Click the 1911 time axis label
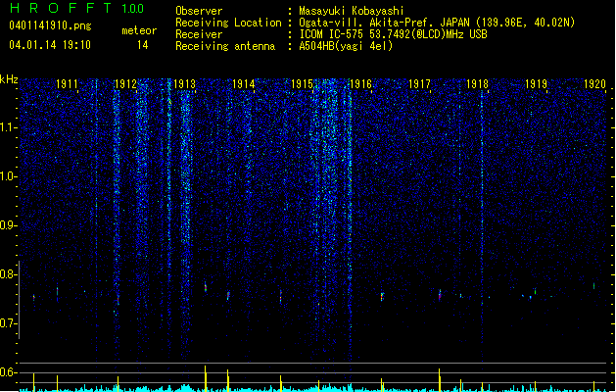 [67, 83]
